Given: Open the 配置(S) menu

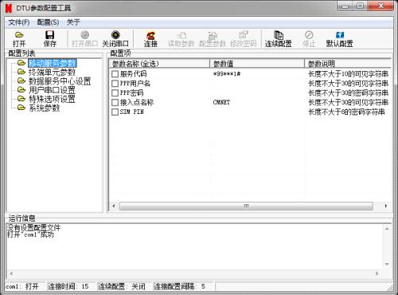Looking at the screenshot, I should pos(48,22).
